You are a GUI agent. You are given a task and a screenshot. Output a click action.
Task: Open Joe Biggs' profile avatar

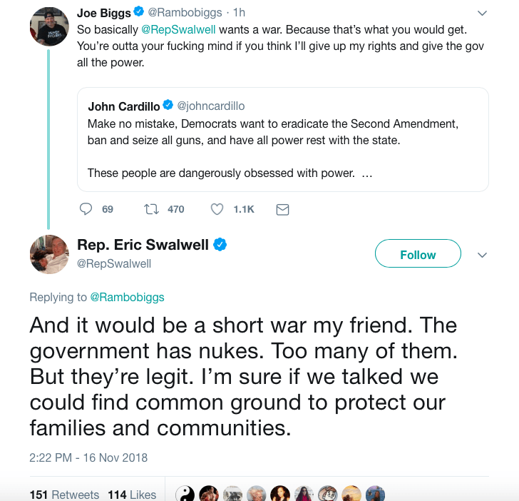coord(49,26)
